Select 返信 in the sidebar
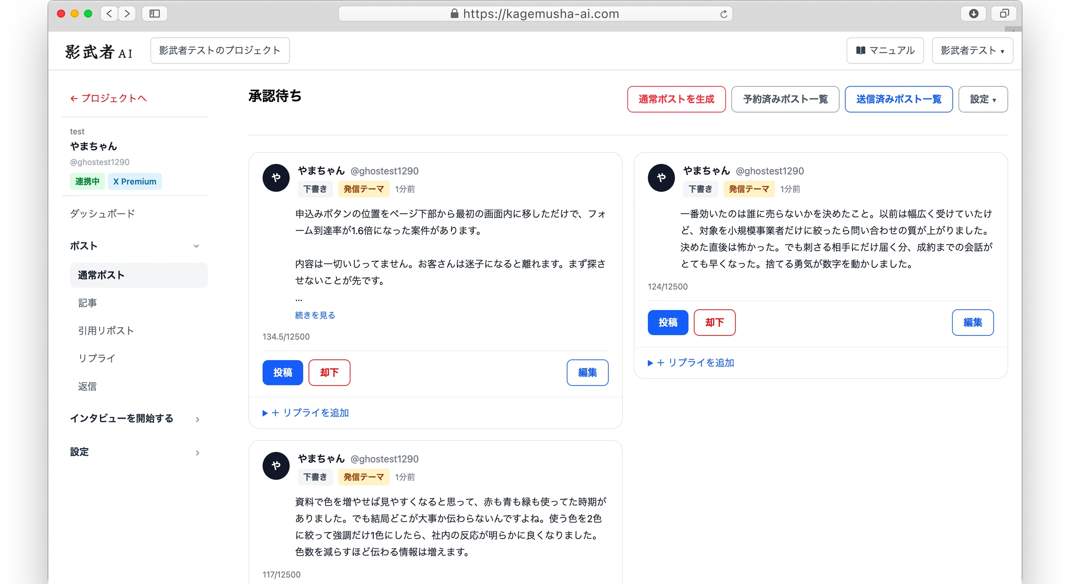The width and height of the screenshot is (1070, 584). [88, 386]
